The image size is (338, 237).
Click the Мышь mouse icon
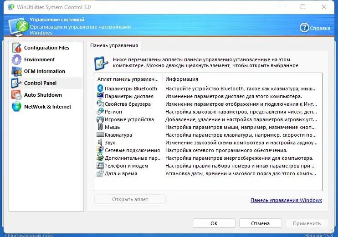point(100,127)
